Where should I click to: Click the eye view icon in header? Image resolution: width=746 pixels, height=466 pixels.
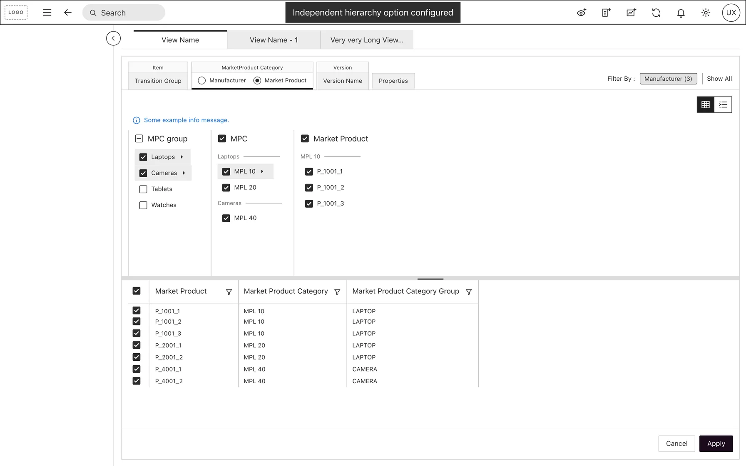click(x=582, y=12)
